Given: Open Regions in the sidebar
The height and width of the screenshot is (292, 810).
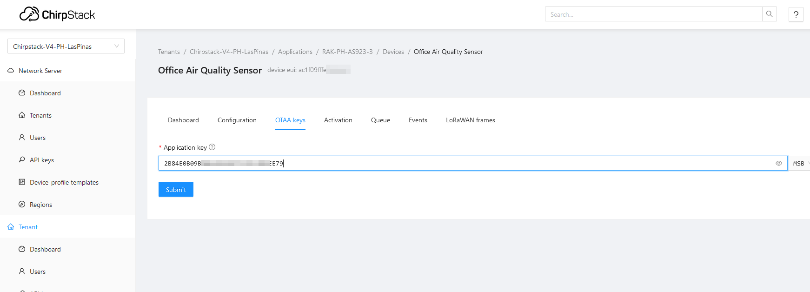Looking at the screenshot, I should pos(68,205).
